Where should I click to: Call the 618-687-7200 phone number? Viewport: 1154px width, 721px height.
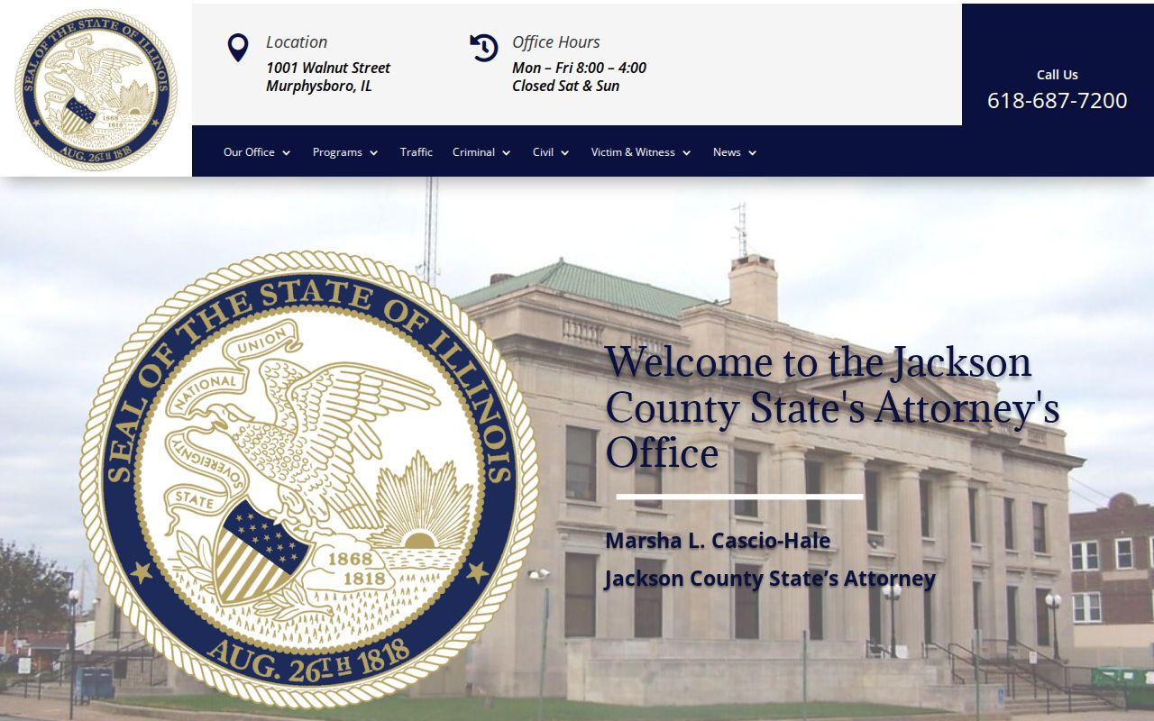click(1058, 100)
